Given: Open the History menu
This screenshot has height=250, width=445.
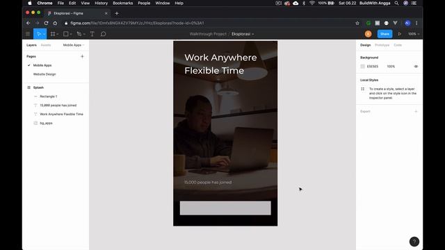Looking at the screenshot, I should pyautogui.click(x=101, y=3).
